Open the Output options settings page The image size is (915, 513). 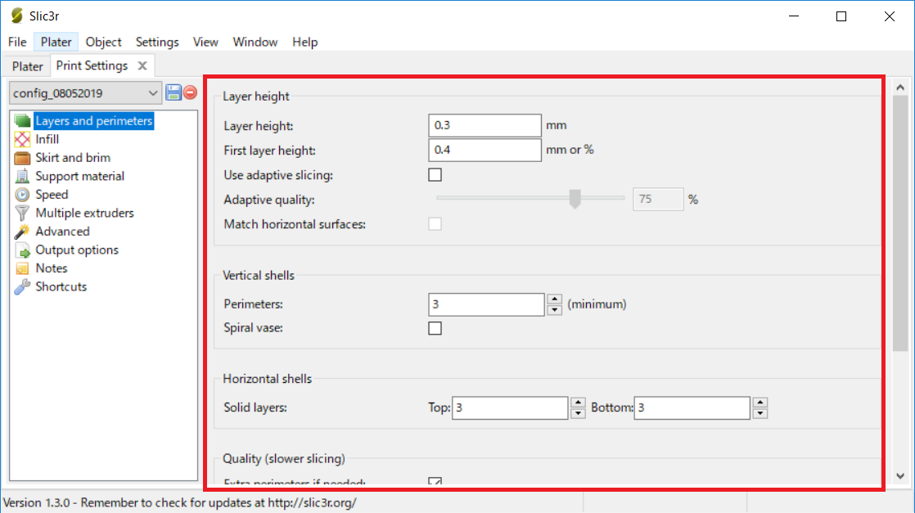76,250
